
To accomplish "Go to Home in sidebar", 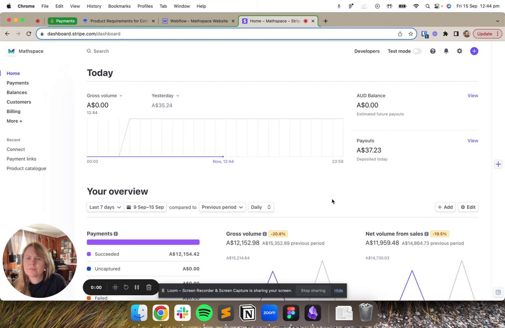I will click(x=13, y=73).
